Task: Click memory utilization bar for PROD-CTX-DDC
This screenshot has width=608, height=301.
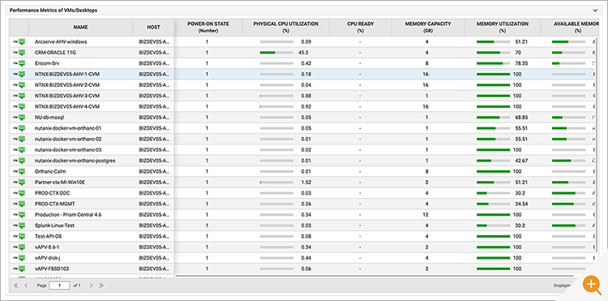Action: pos(493,193)
